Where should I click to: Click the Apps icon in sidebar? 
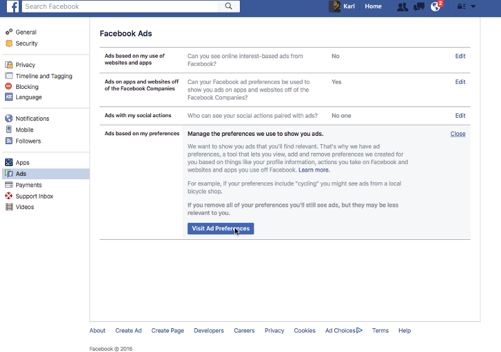(9, 162)
